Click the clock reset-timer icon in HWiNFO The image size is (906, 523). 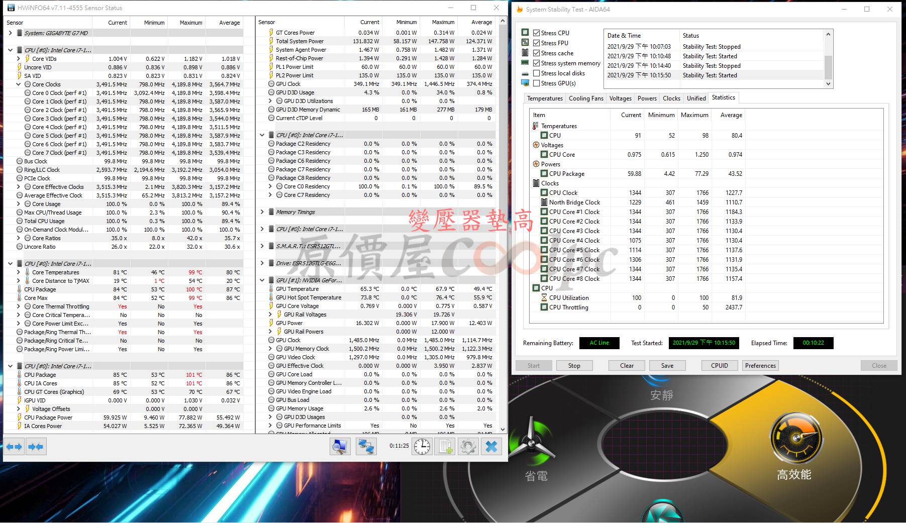pos(422,446)
